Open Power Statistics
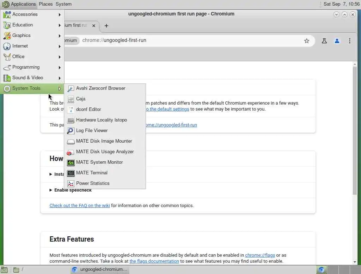 click(x=105, y=183)
